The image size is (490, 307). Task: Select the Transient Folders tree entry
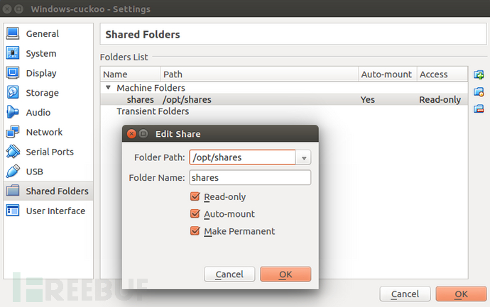153,111
